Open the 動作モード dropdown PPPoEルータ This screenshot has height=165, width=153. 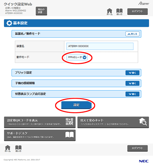tap(77, 57)
